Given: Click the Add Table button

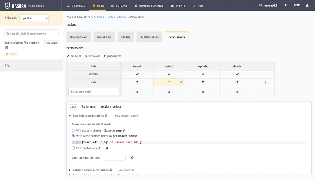Looking at the screenshot, I should 52,43.
